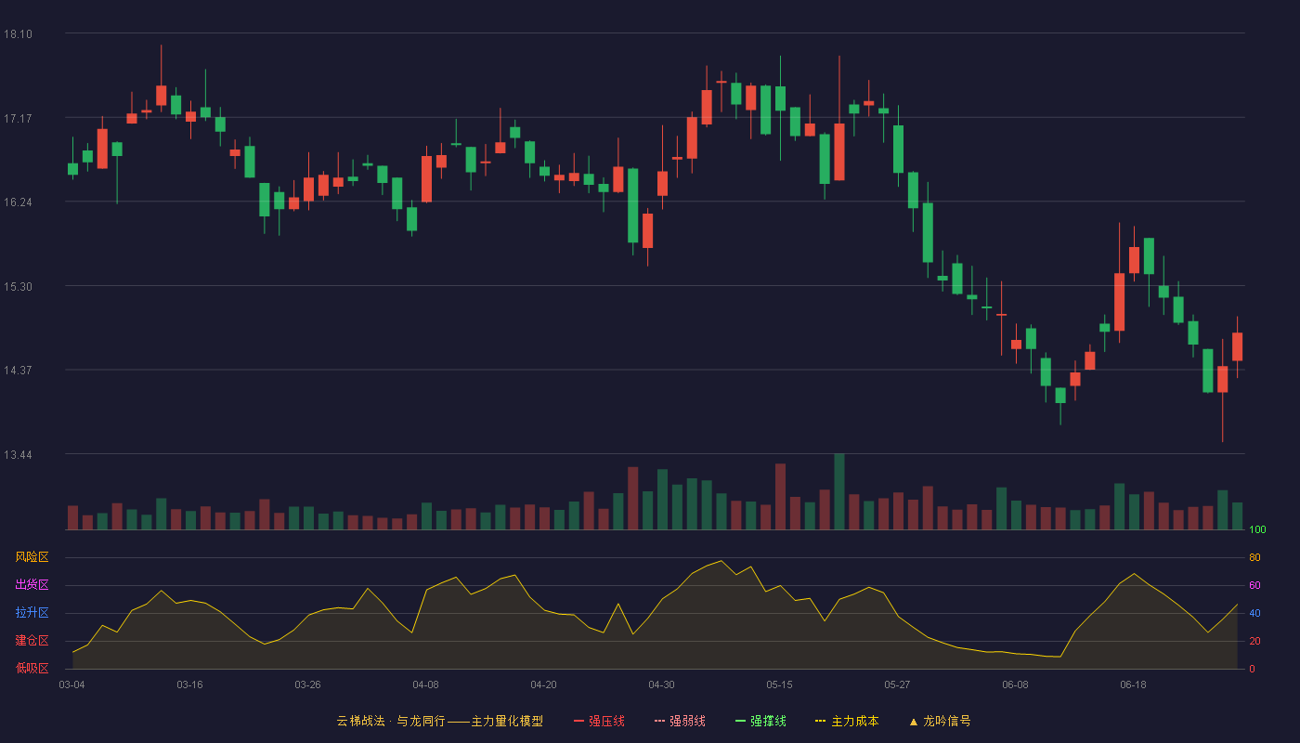Toggle the 强压线 legend item
This screenshot has width=1300, height=743.
(x=599, y=721)
